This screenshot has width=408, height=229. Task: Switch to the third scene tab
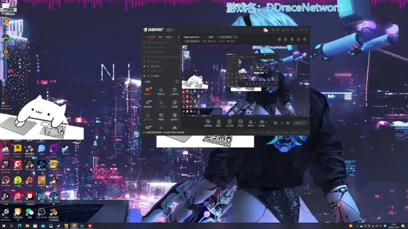click(x=169, y=37)
